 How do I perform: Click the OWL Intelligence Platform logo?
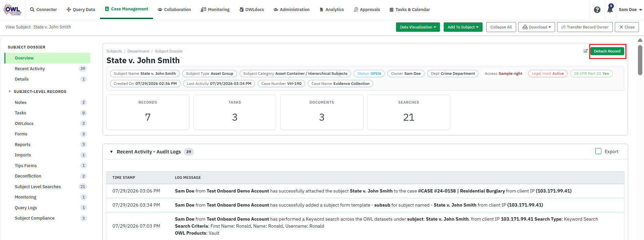tap(12, 9)
